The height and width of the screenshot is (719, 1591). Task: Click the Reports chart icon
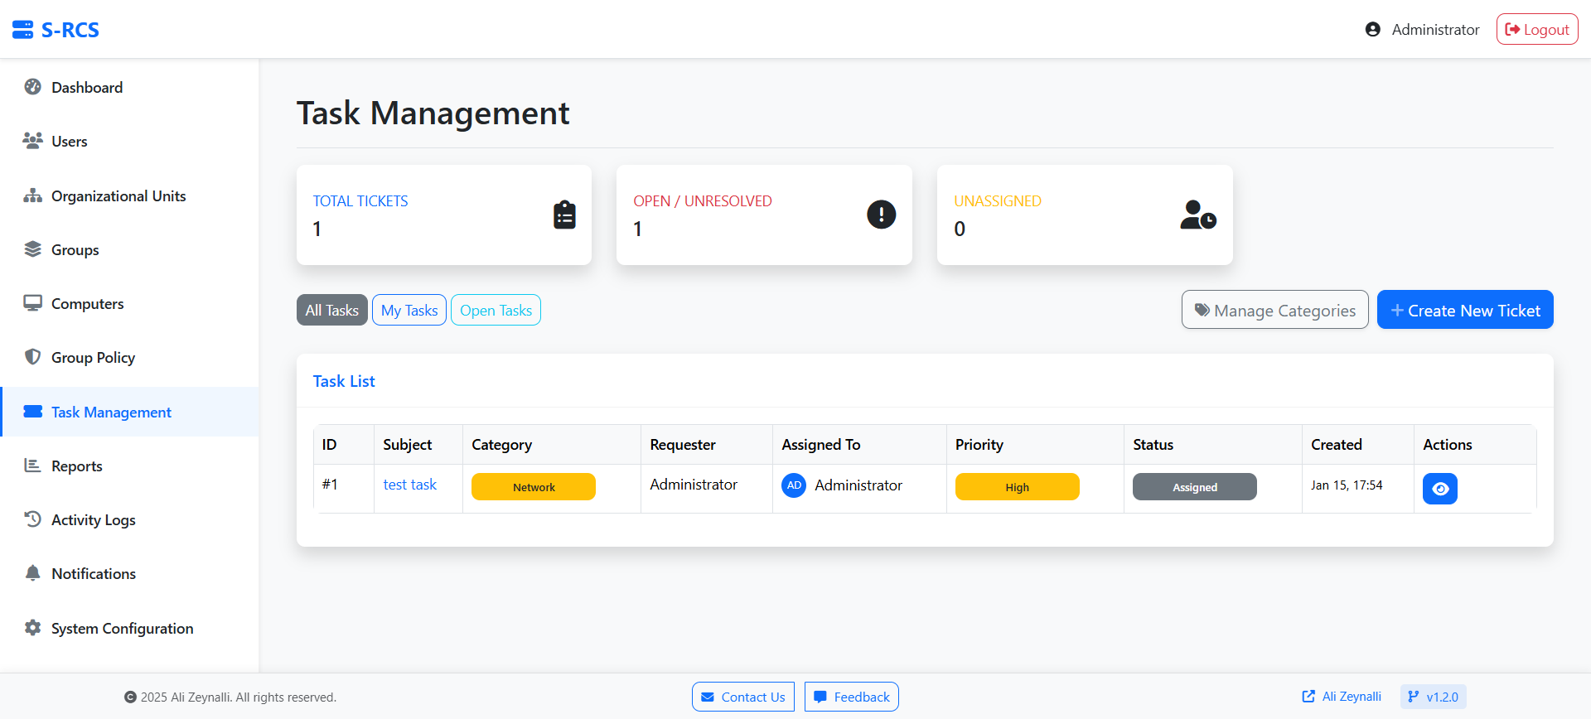pos(32,466)
